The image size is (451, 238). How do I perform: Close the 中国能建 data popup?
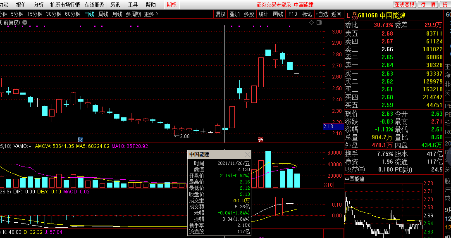pos(247,155)
